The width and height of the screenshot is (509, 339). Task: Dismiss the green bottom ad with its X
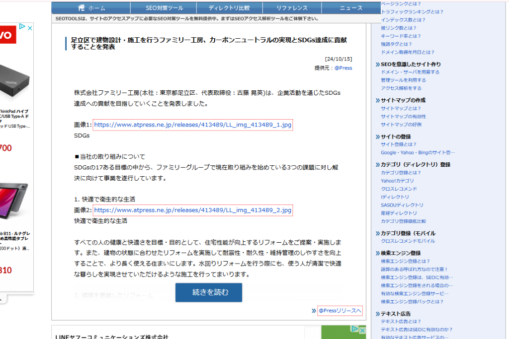coord(362,330)
